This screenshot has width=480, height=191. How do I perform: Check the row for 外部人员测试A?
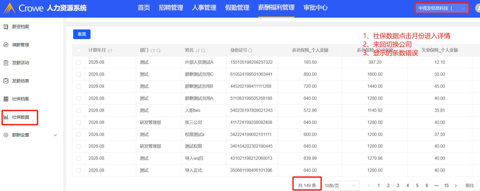pos(79,62)
